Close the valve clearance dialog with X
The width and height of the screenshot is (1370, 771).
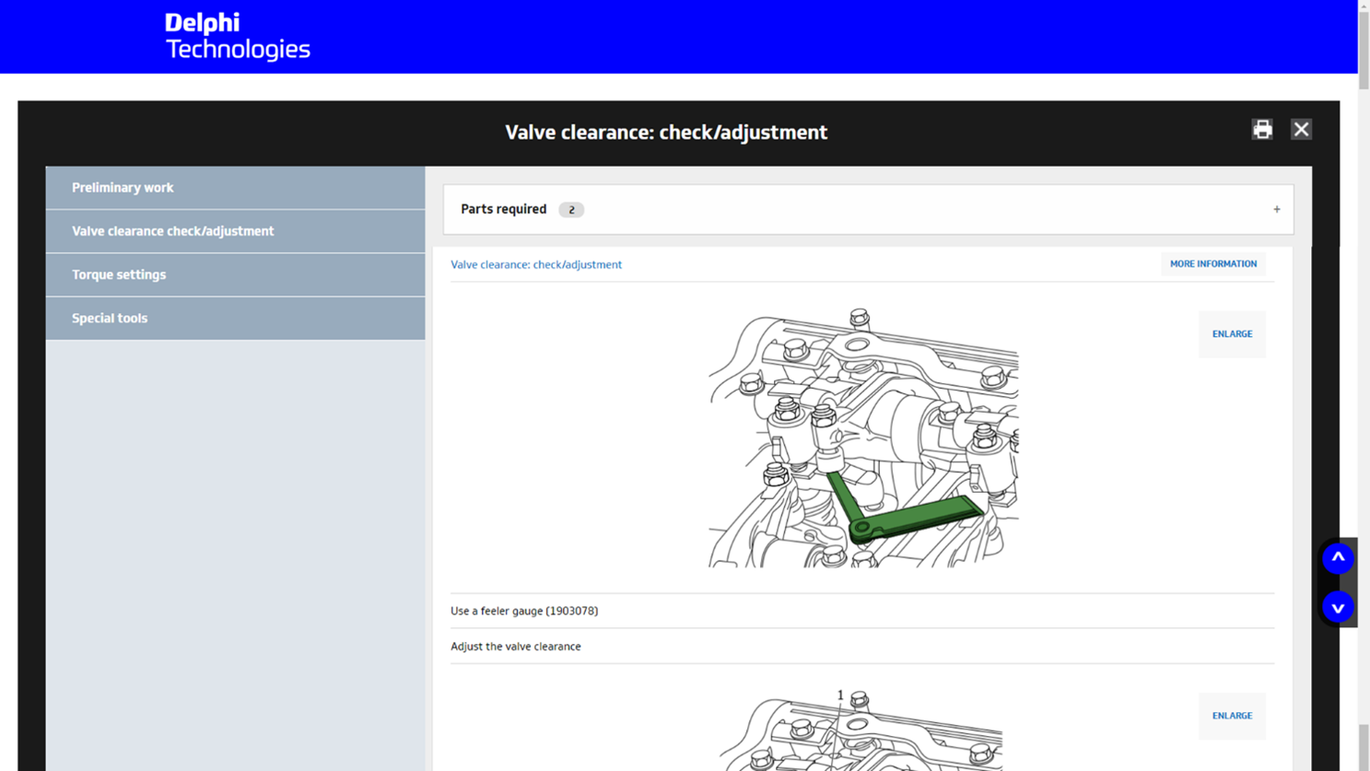point(1301,130)
